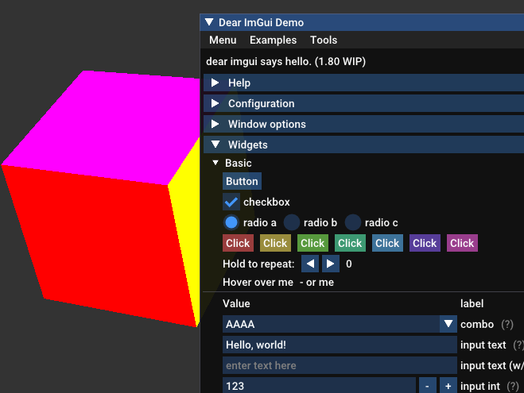Decrease input int with minus button
The width and height of the screenshot is (524, 393).
pyautogui.click(x=428, y=385)
